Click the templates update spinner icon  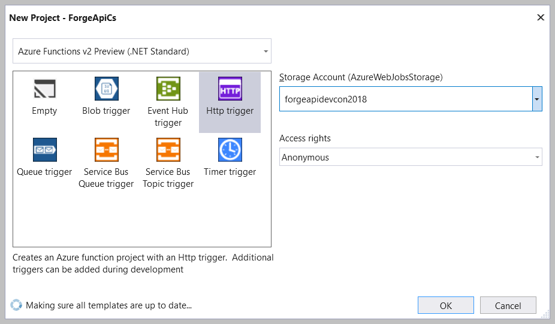click(16, 305)
